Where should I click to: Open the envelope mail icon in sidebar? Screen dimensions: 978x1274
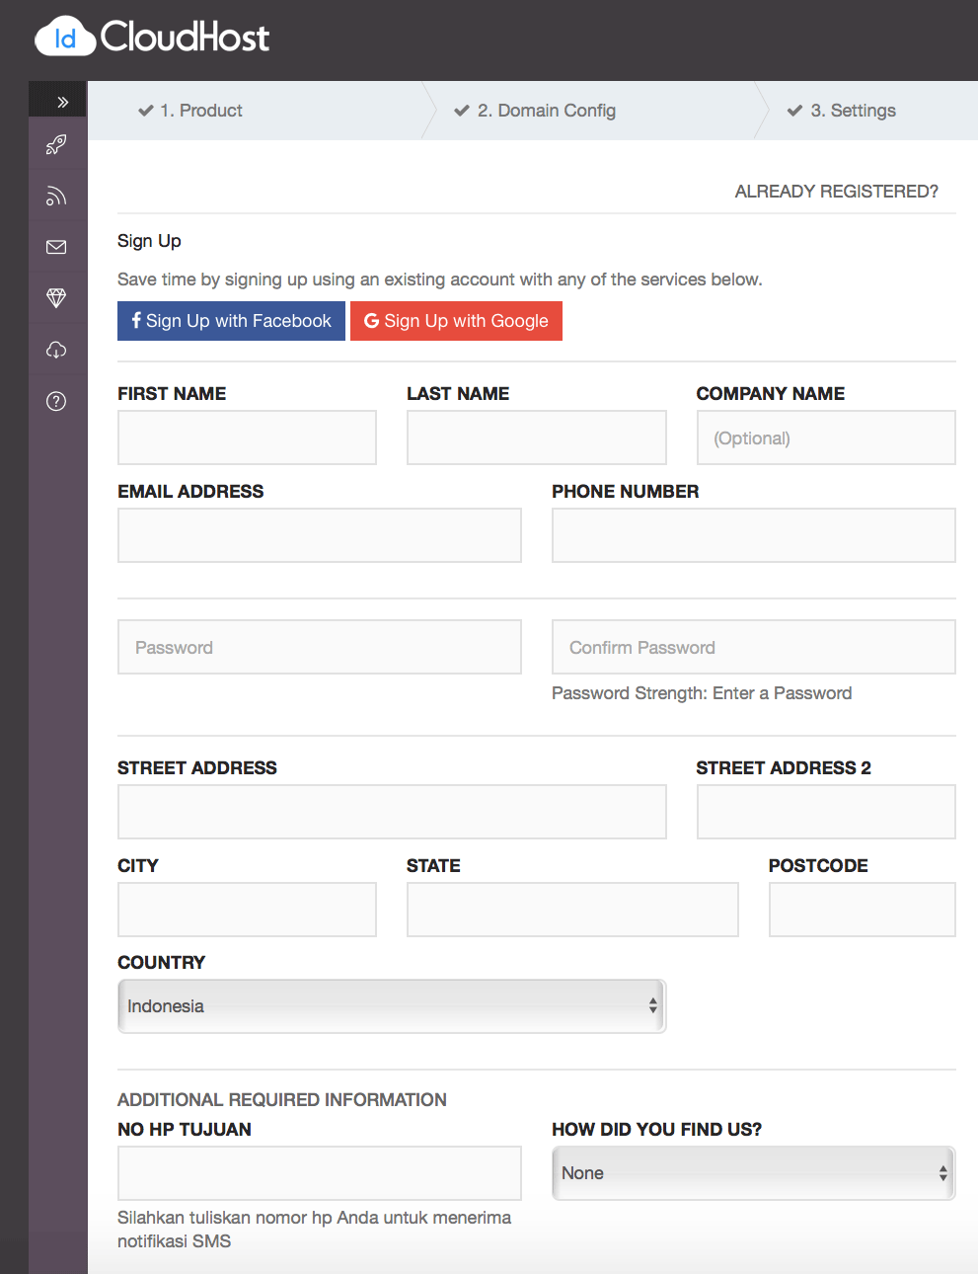coord(56,247)
